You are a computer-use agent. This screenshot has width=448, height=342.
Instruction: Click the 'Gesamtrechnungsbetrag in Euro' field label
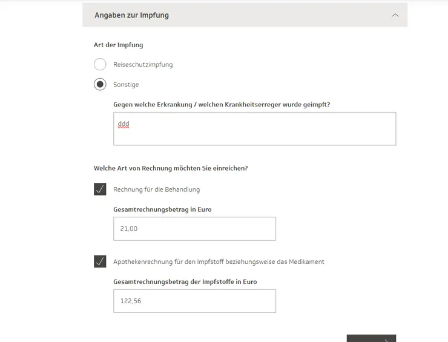click(162, 209)
